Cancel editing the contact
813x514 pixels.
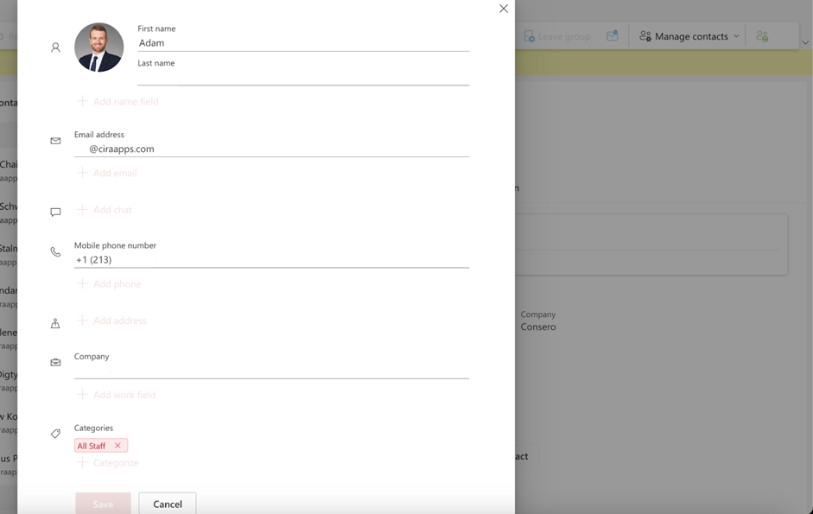pyautogui.click(x=168, y=504)
